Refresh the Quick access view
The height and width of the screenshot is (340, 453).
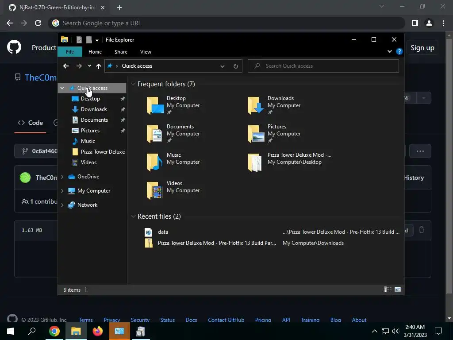pos(236,66)
